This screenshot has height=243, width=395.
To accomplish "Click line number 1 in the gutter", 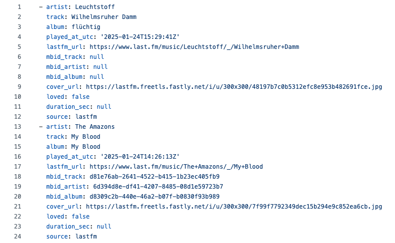I will 19,7.
